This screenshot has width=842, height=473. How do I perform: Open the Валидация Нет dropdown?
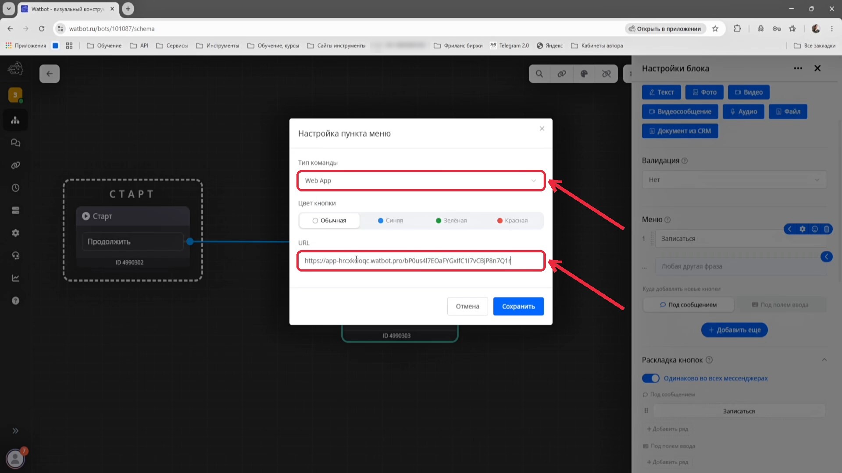click(734, 180)
